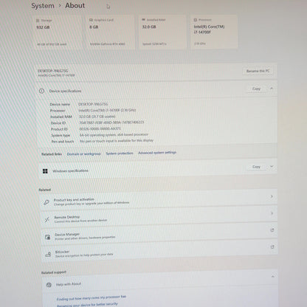Open the System protection link
The image size is (307, 307).
tap(120, 153)
